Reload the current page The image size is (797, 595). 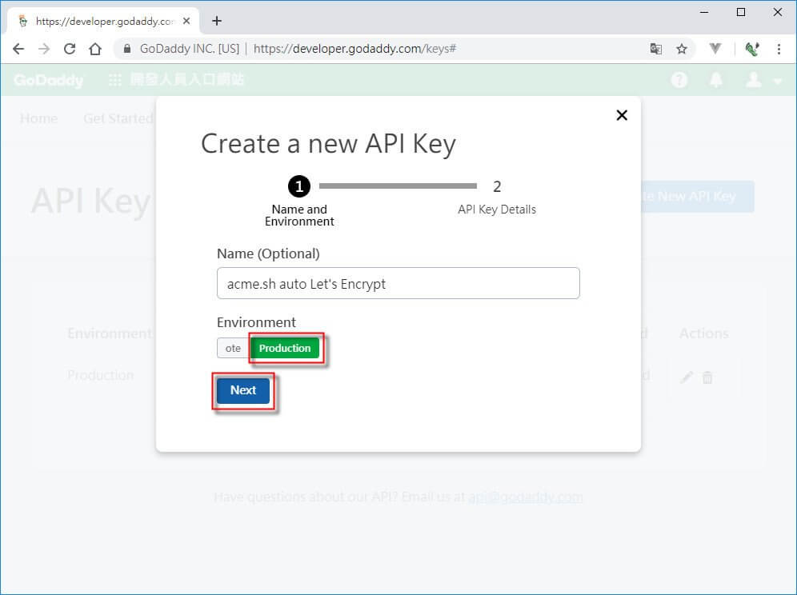tap(70, 49)
